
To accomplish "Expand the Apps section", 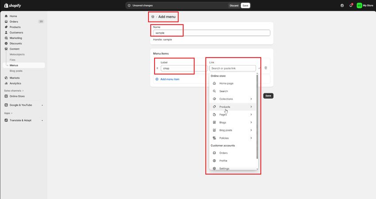I will [8, 113].
